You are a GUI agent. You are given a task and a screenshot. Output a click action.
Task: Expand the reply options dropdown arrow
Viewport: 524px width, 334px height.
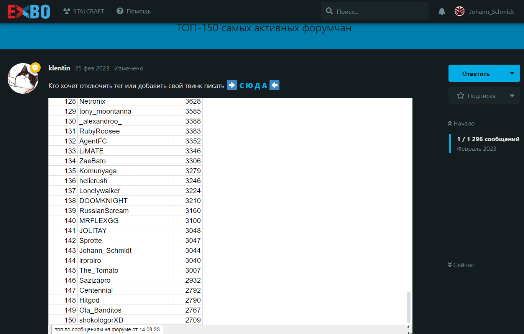[512, 73]
